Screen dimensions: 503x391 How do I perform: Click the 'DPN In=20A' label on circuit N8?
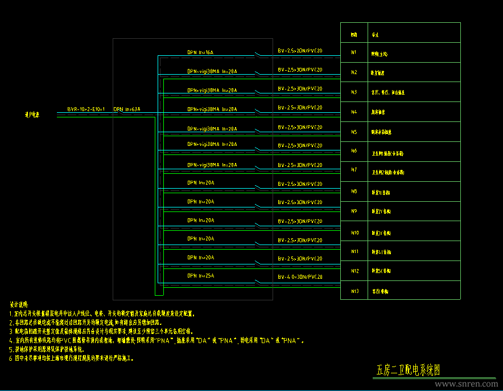pyautogui.click(x=200, y=182)
